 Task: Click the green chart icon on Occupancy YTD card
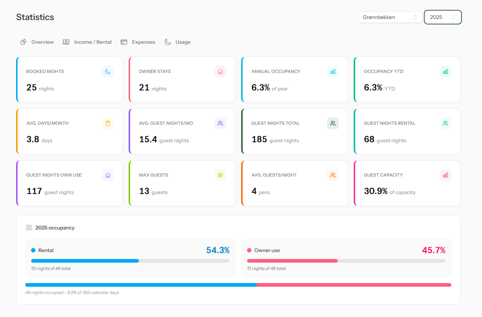(x=445, y=71)
